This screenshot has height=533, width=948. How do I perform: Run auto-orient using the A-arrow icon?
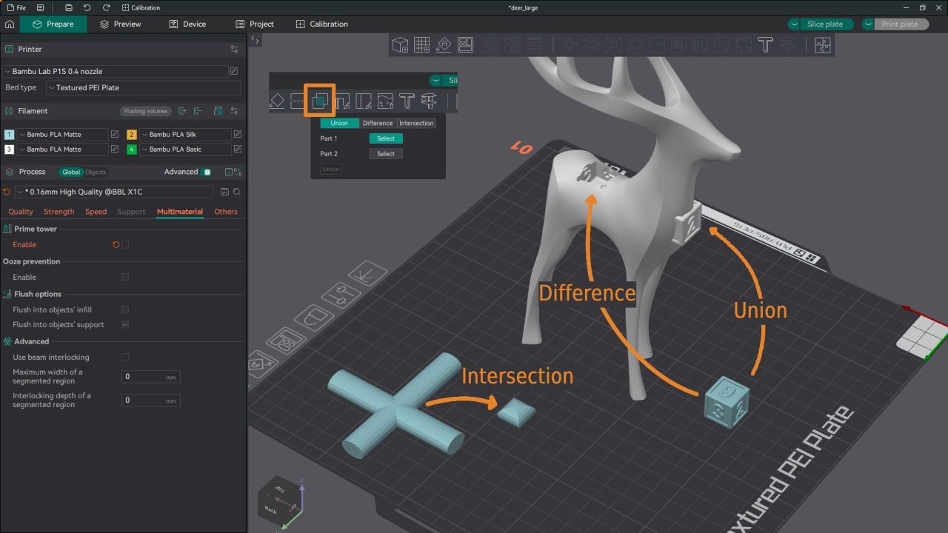[443, 44]
